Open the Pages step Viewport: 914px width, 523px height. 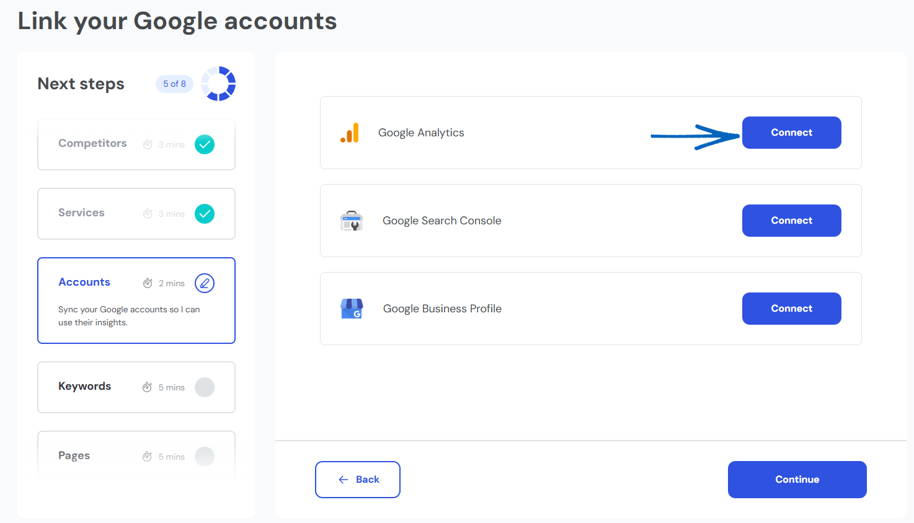click(x=136, y=455)
